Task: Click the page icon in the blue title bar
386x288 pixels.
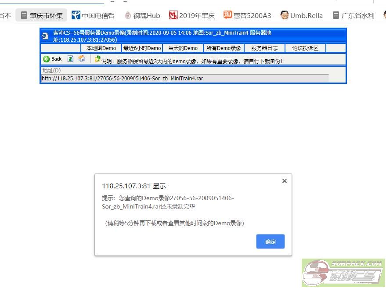Action: [x=45, y=36]
